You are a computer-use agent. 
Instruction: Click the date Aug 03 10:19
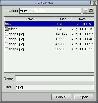click(x=82, y=29)
